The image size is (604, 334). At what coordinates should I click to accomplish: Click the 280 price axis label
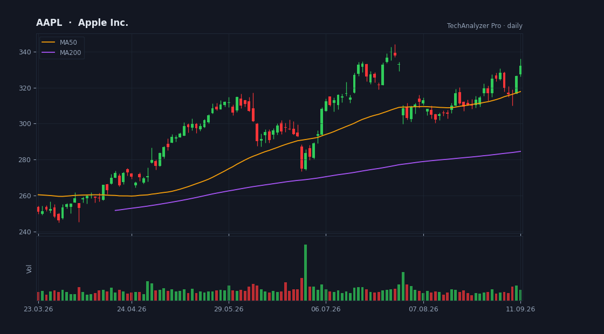pyautogui.click(x=25, y=159)
